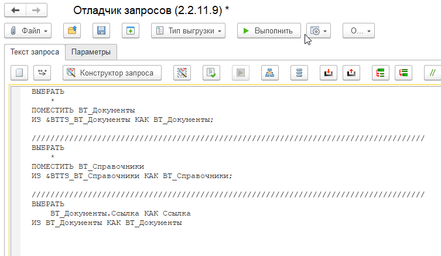
Task: Click the import download arrow icon
Action: click(329, 73)
